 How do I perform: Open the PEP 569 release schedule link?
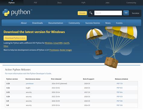[x=119, y=105]
